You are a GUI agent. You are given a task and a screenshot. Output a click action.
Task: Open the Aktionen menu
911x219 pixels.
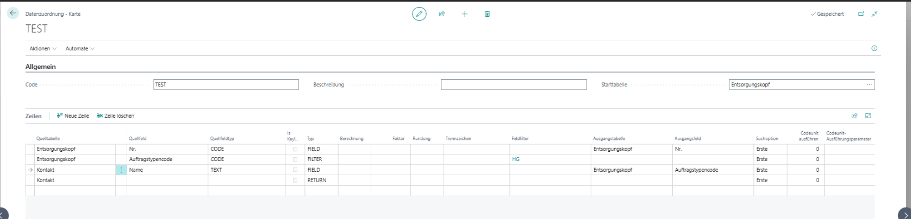coord(43,49)
